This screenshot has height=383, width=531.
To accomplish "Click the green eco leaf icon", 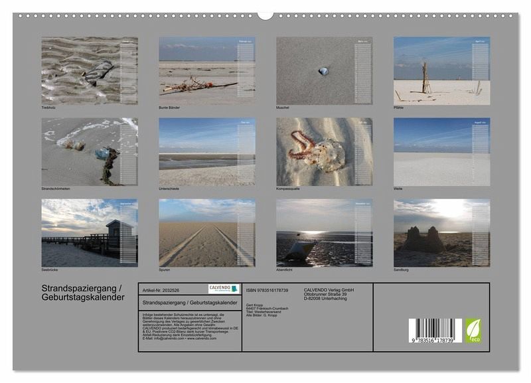I will click(x=473, y=331).
